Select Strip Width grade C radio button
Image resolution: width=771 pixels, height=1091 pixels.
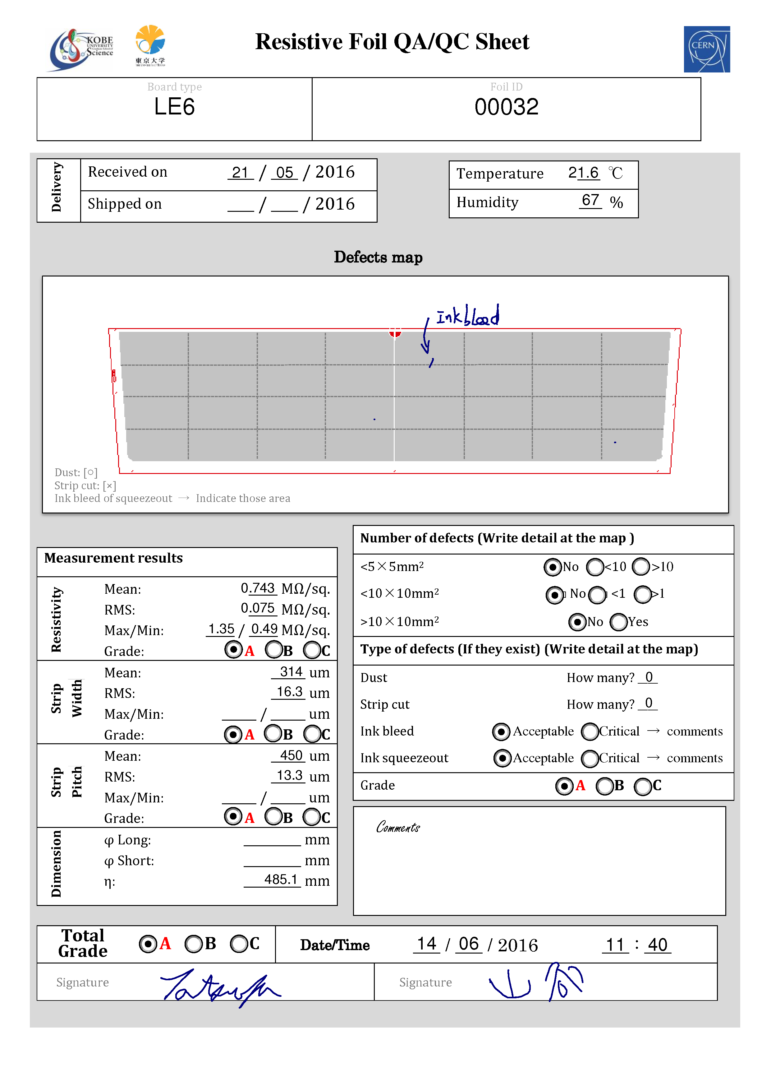point(312,734)
